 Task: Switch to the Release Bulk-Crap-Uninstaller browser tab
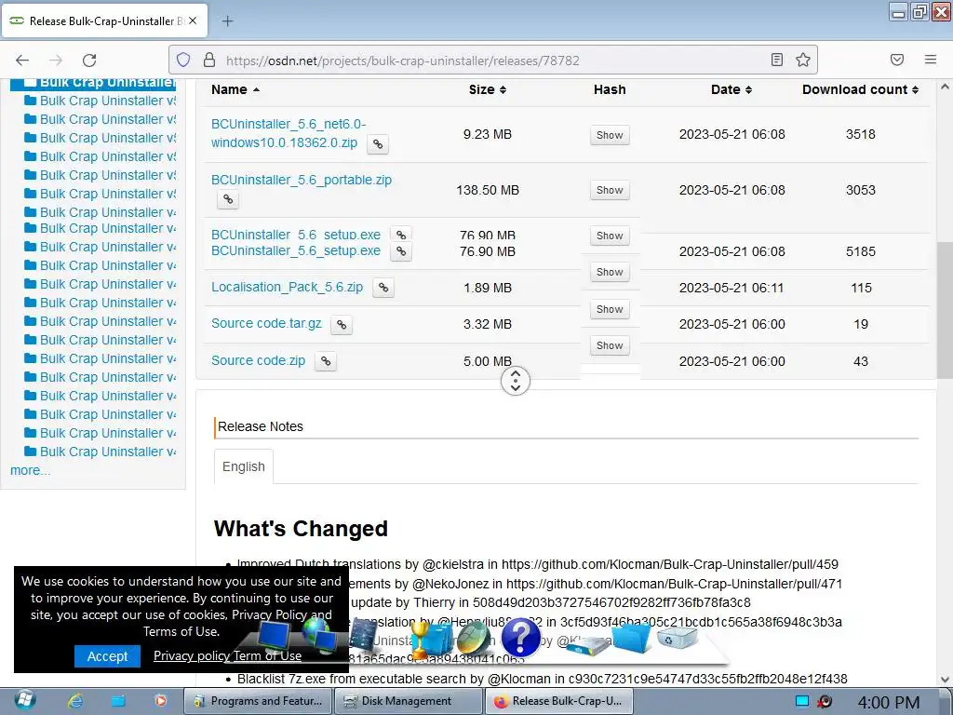pyautogui.click(x=104, y=21)
